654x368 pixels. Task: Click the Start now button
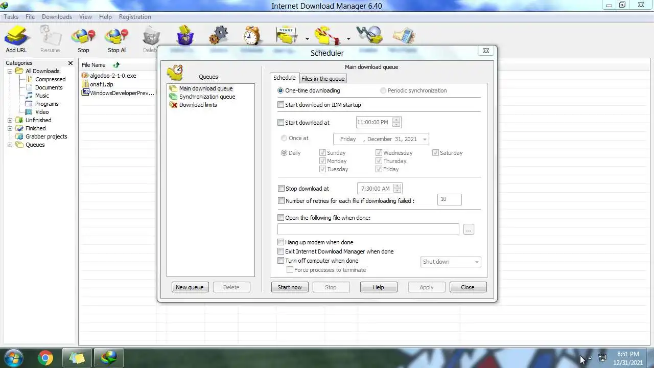(290, 287)
